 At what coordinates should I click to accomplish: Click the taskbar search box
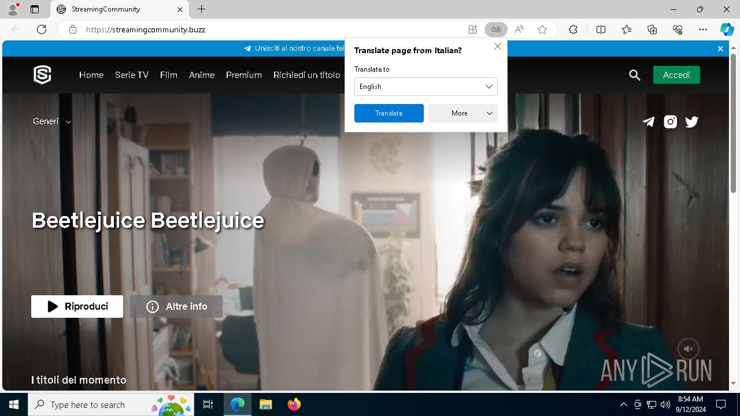coord(111,404)
